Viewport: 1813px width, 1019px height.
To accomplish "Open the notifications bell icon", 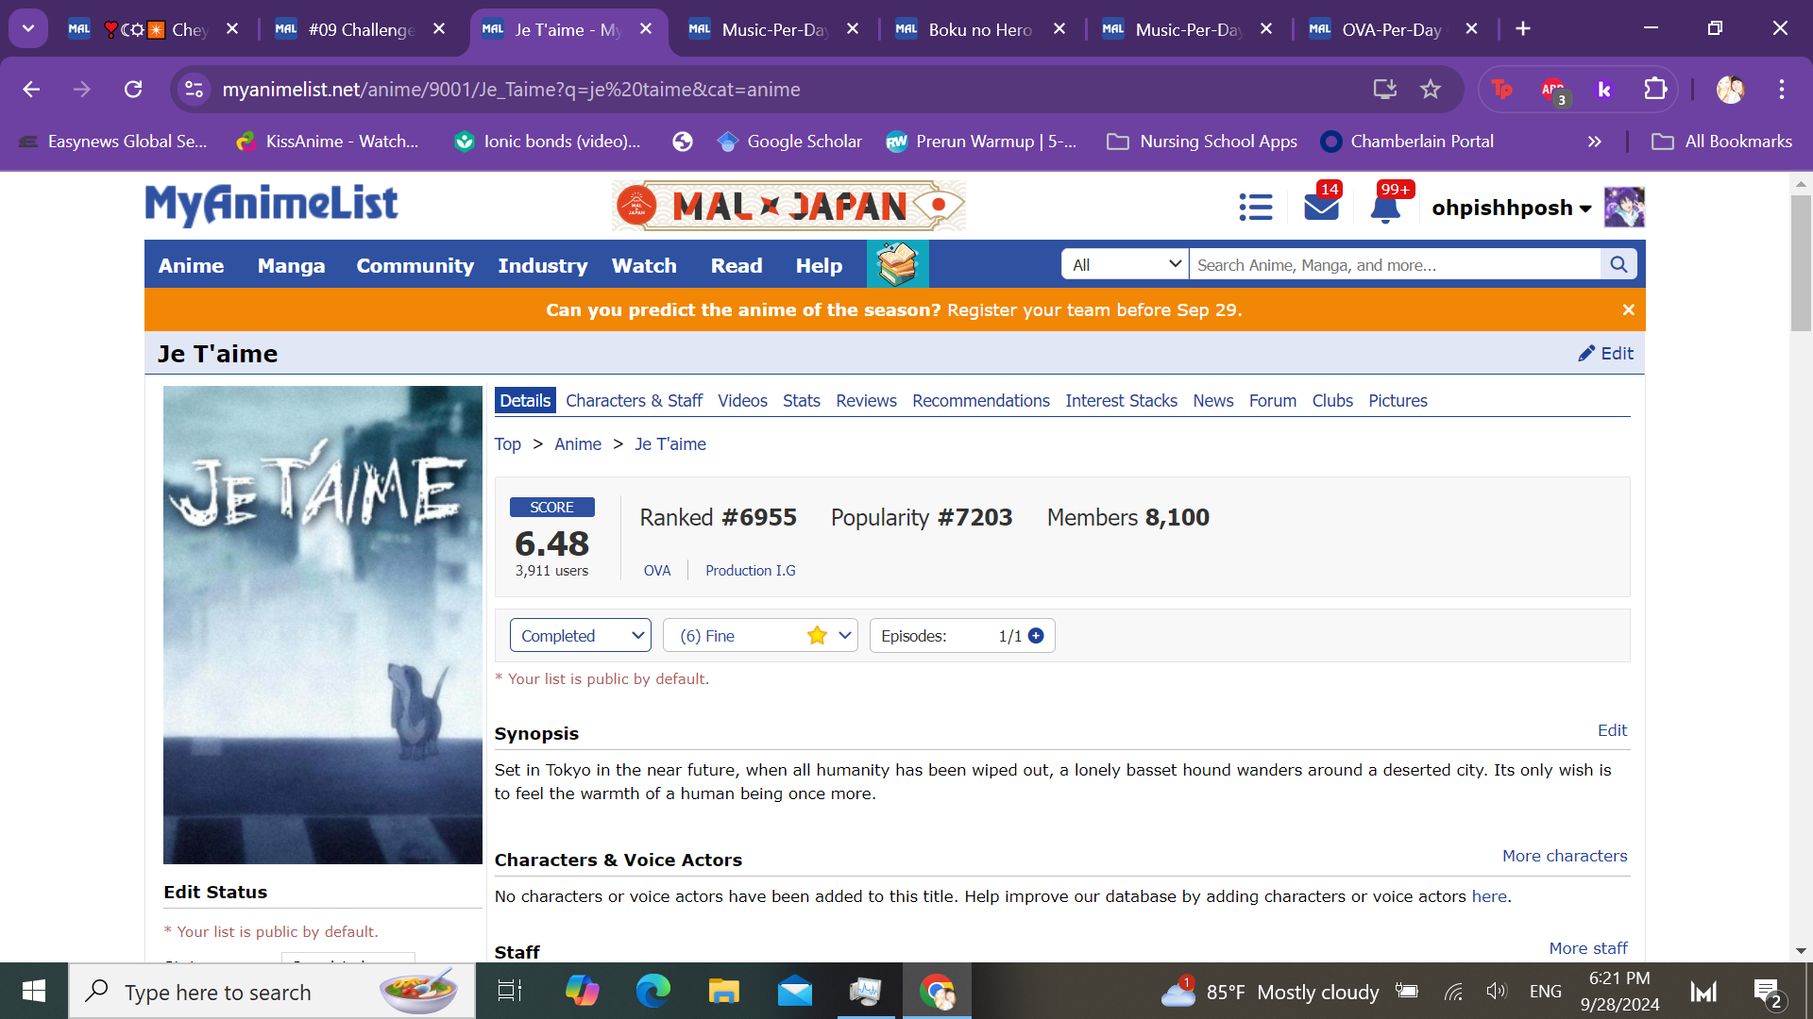I will coord(1385,208).
